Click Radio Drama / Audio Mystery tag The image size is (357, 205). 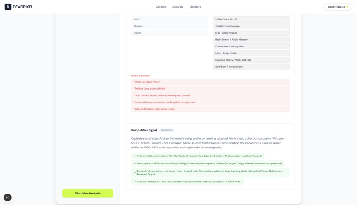(x=251, y=39)
